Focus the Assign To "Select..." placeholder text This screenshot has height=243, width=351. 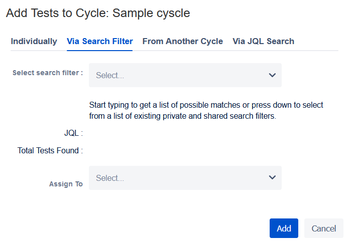point(110,178)
